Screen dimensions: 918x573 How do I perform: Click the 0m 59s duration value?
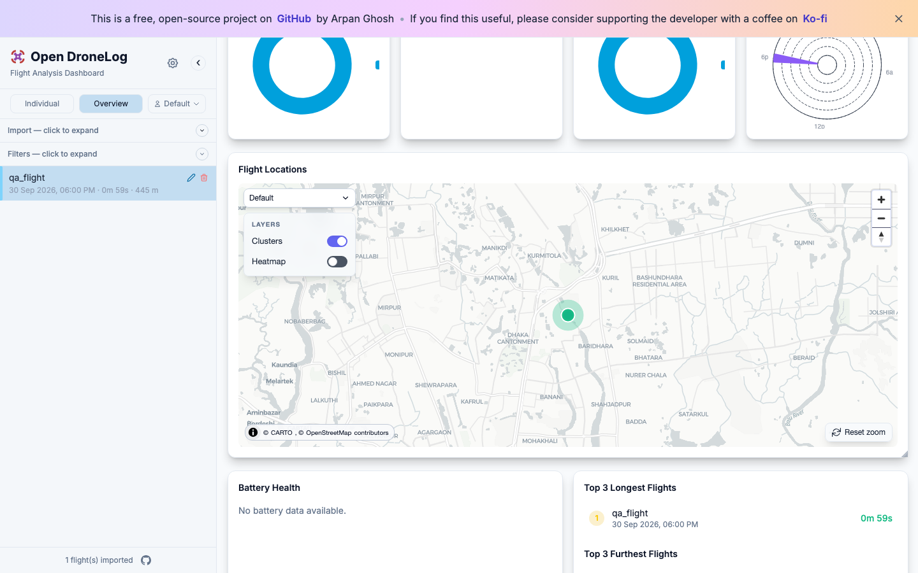[x=877, y=518]
